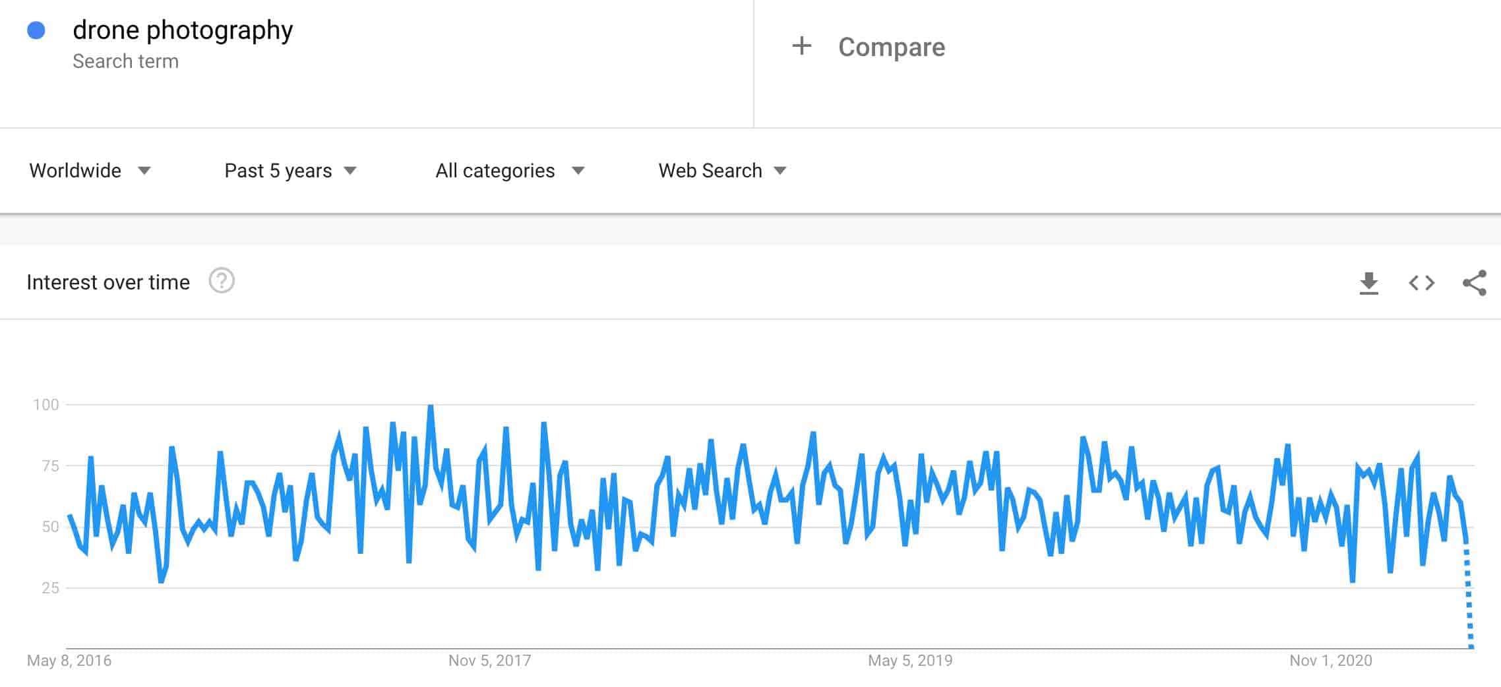Click the May 5, 2019 axis label
This screenshot has height=687, width=1501.
[910, 660]
